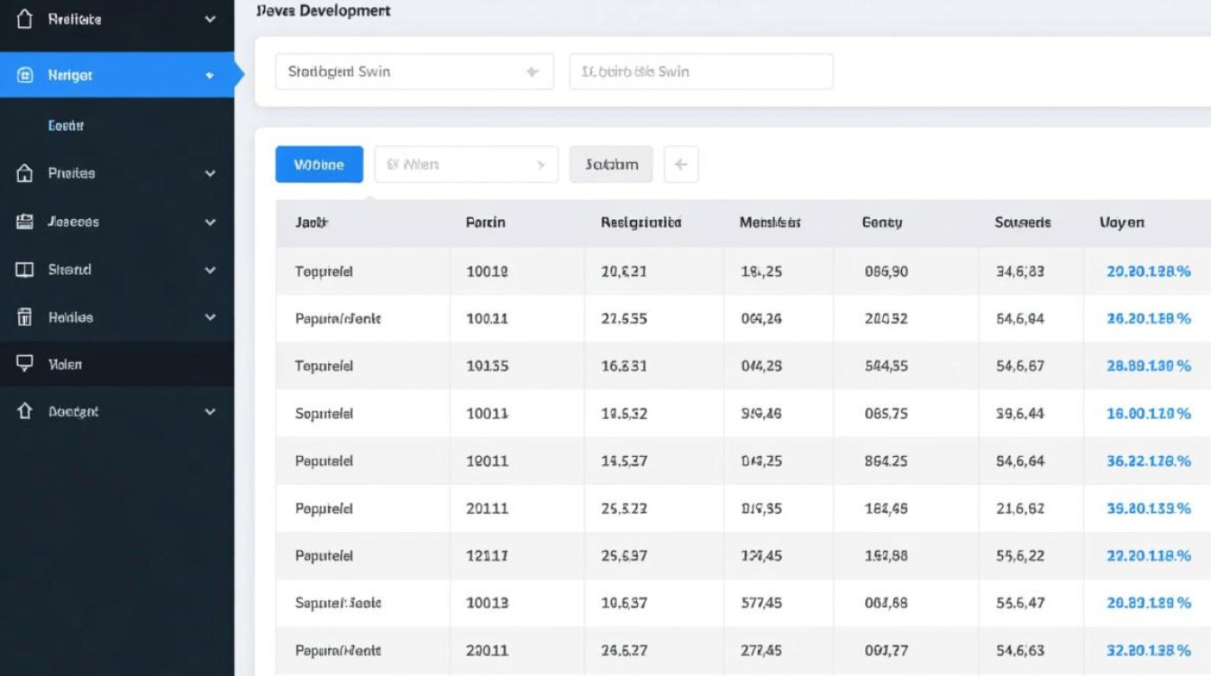1211x676 pixels.
Task: Expand the Rrelitate sidebar chevron
Action: point(210,19)
